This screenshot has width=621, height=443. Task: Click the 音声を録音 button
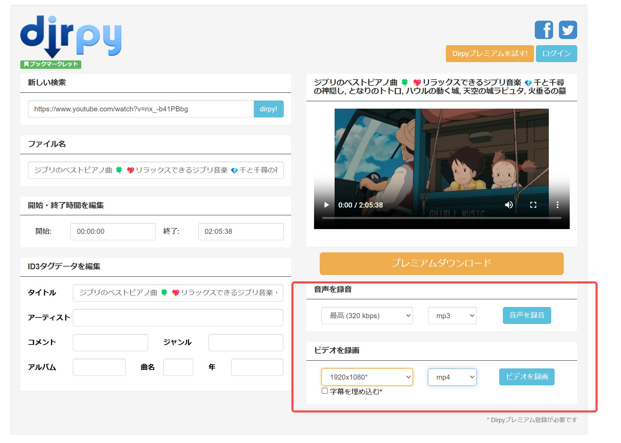(527, 315)
